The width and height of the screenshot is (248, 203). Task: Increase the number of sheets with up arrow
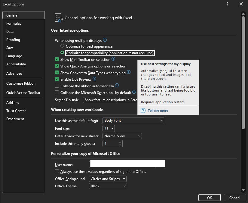[120, 142]
